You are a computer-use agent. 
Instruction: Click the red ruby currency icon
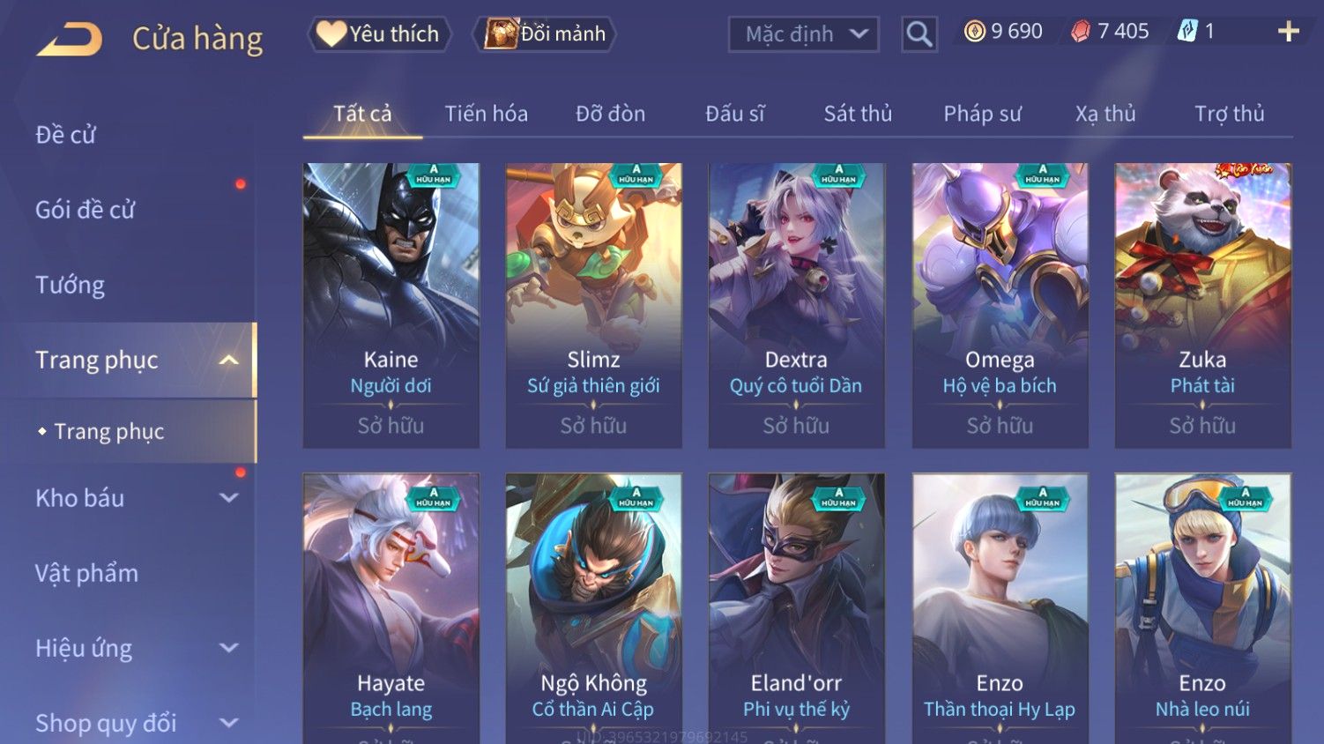1081,32
